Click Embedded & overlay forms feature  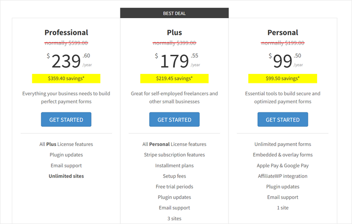pos(283,155)
